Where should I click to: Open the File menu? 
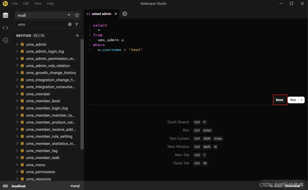15,4
